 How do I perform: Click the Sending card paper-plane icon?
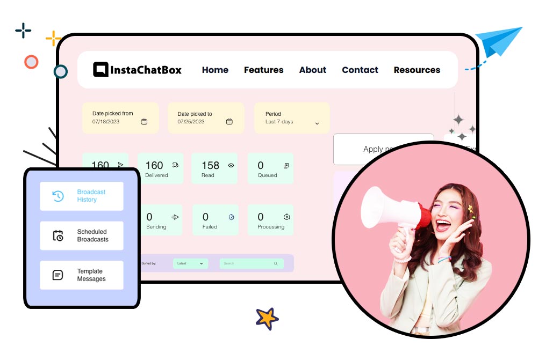point(175,217)
